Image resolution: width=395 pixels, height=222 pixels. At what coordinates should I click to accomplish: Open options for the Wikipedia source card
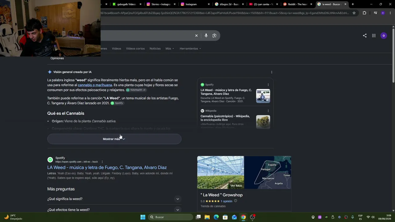(x=268, y=111)
